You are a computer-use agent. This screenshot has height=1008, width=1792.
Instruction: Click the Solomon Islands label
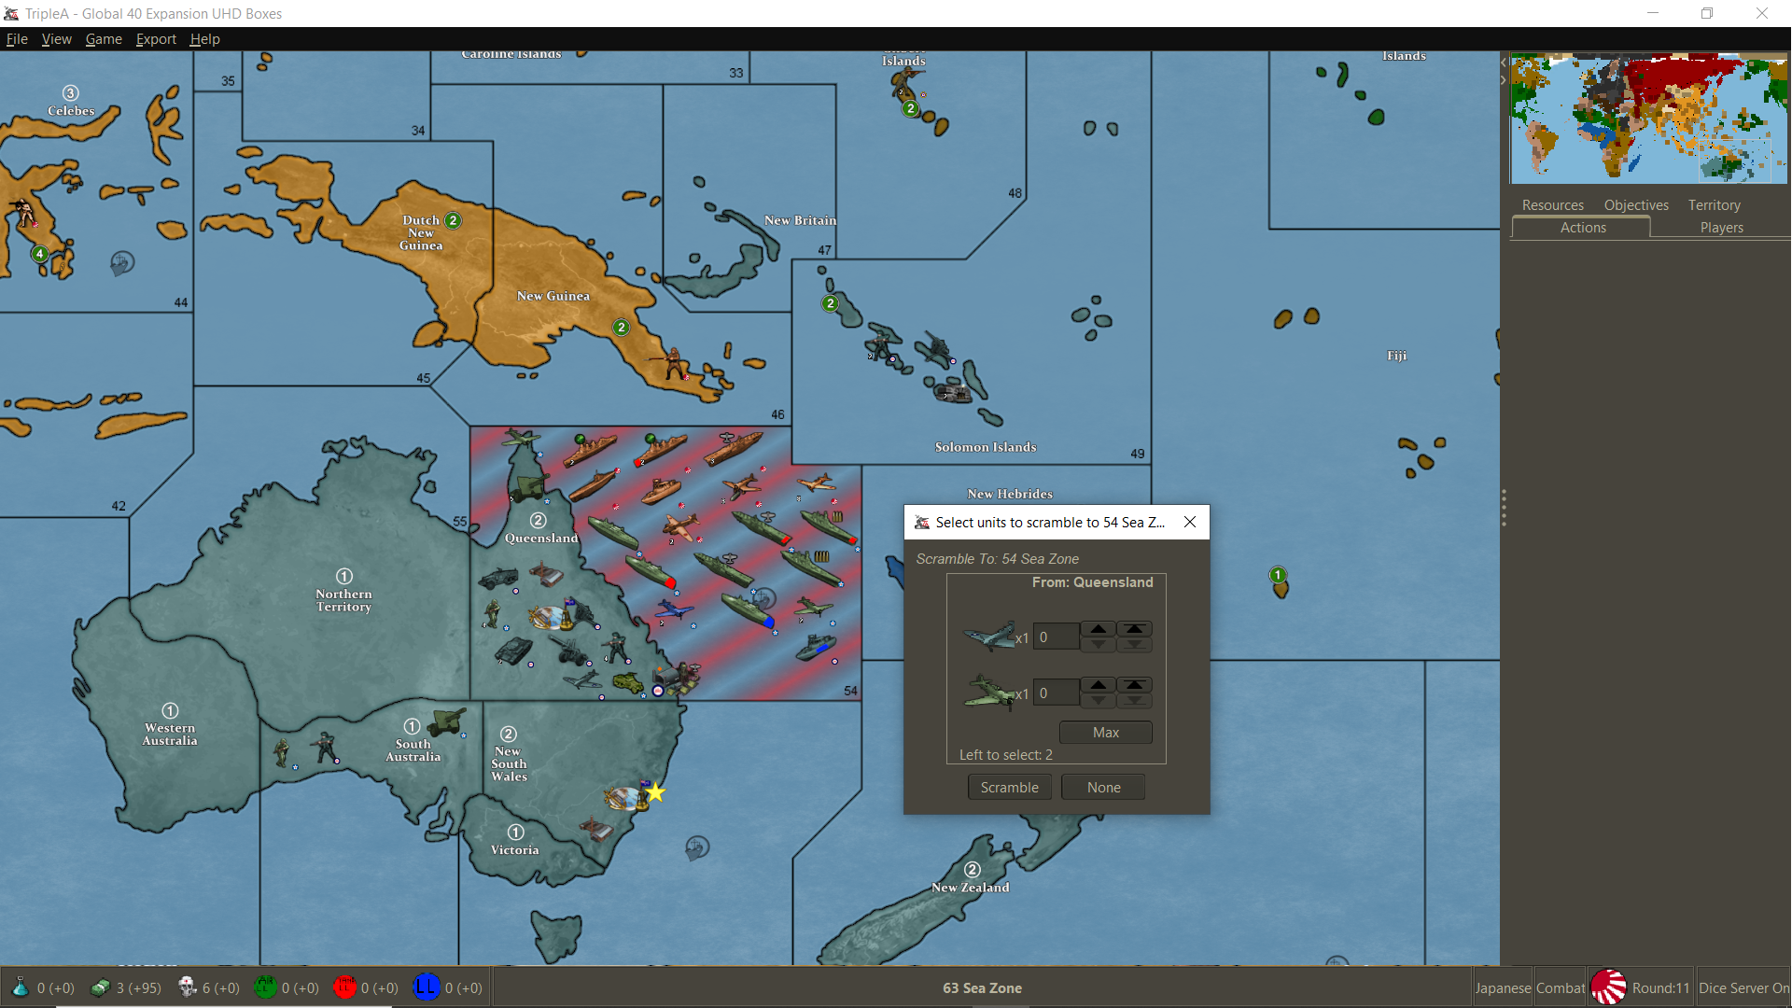click(x=986, y=447)
